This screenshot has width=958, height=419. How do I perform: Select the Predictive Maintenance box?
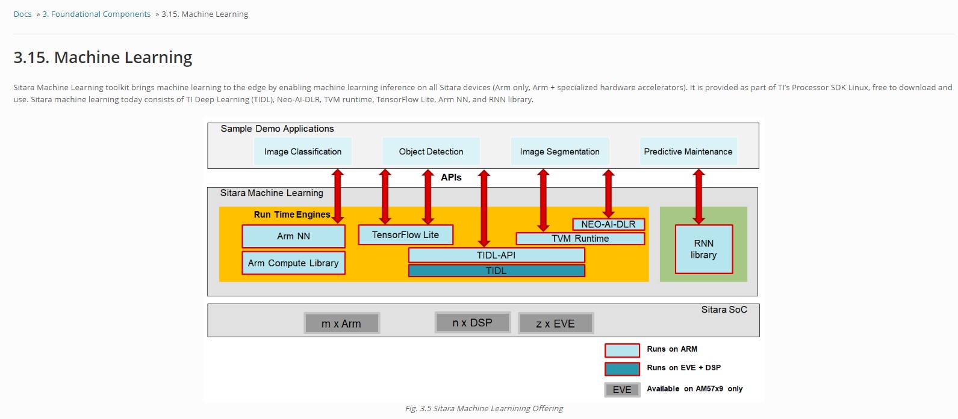coord(688,151)
